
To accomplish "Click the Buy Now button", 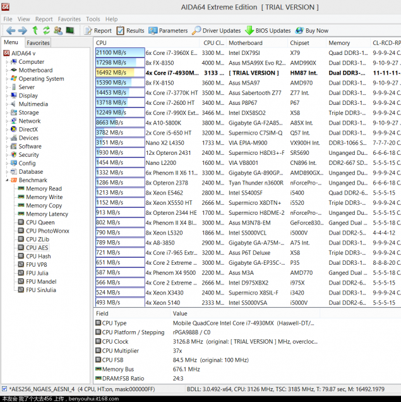I will tap(311, 31).
